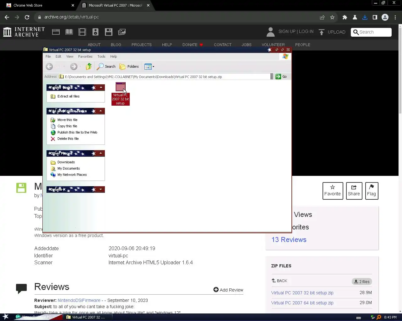Open Chrome downloads icon
Image resolution: width=402 pixels, height=321 pixels.
click(x=365, y=17)
